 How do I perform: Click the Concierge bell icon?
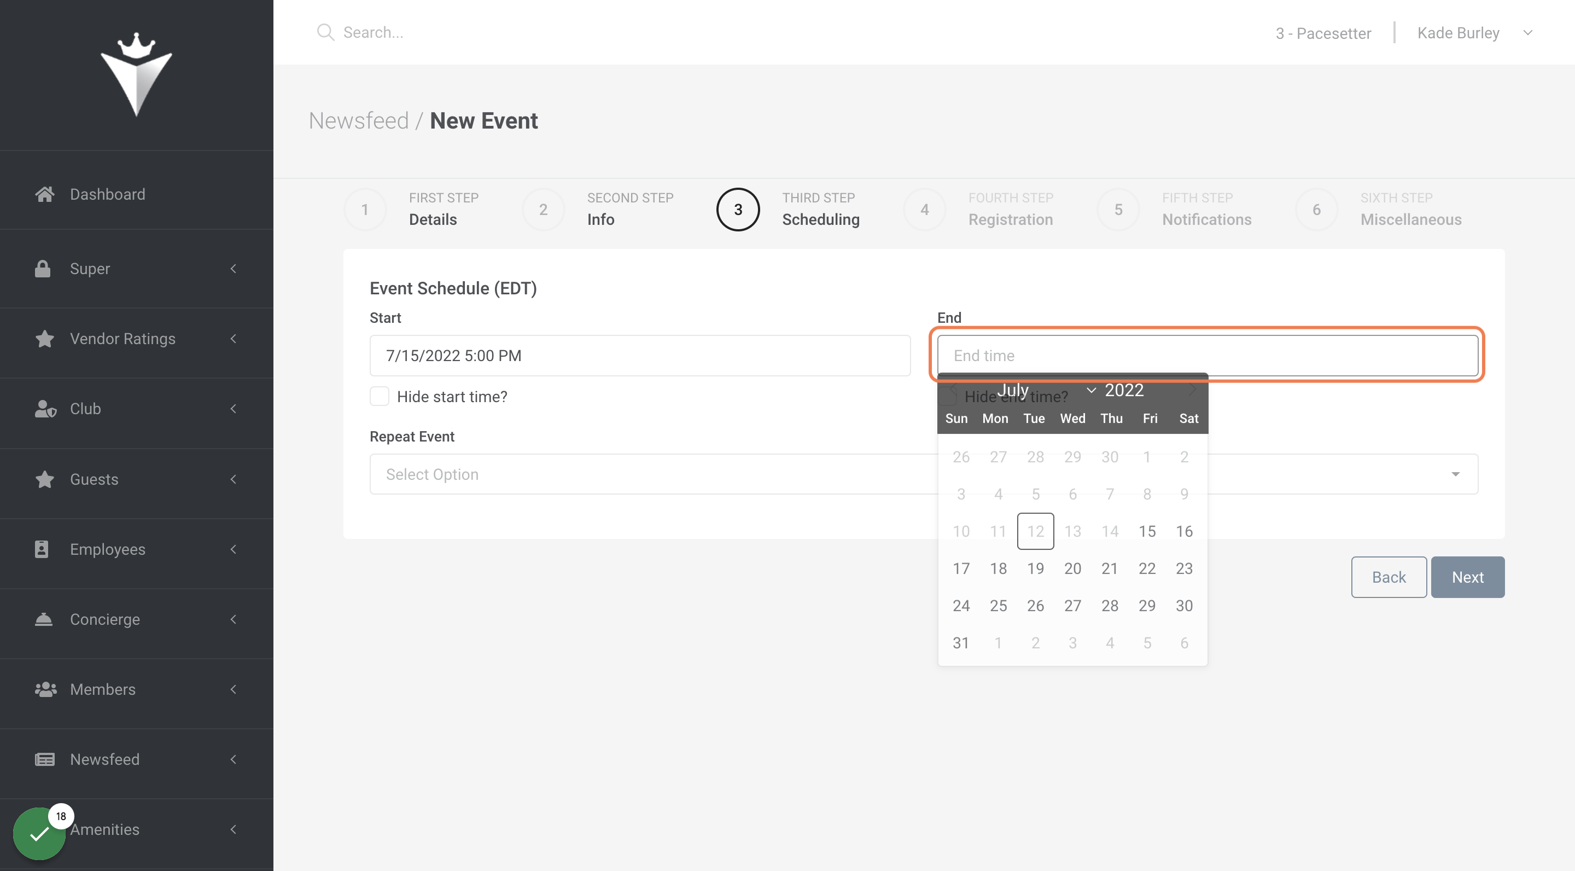pos(43,619)
